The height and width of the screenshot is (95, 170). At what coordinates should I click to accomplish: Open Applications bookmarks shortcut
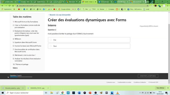point(6,9)
